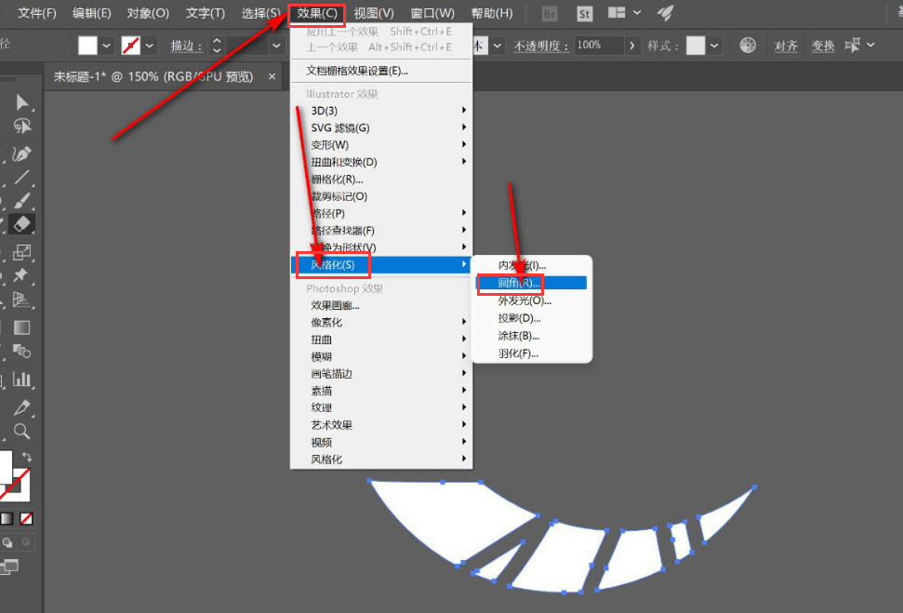Select the Gradient tool
This screenshot has width=903, height=613.
tap(22, 327)
